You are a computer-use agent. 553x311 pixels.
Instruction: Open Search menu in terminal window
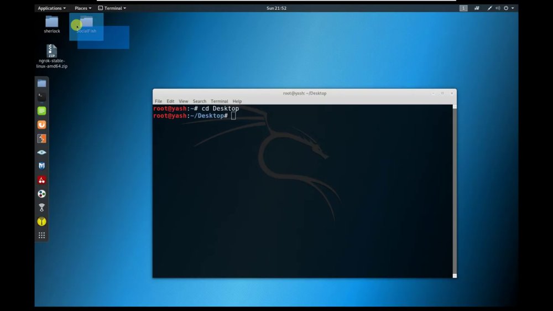pos(199,101)
